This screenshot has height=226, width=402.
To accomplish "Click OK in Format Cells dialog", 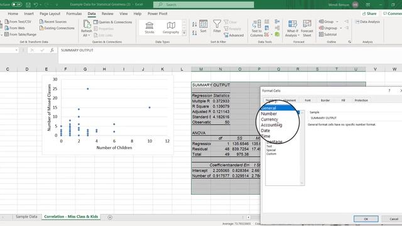I will pyautogui.click(x=366, y=219).
